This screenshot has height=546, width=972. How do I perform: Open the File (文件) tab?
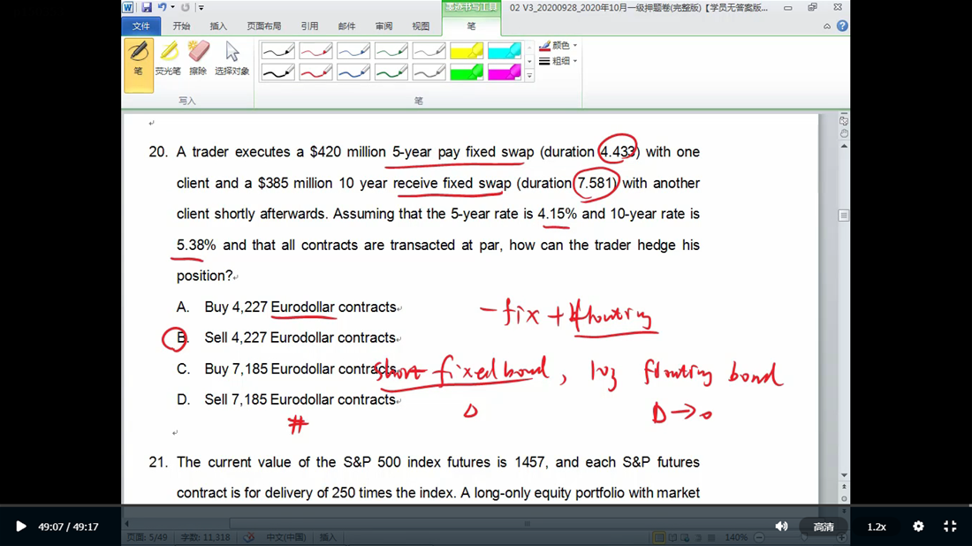pos(140,26)
